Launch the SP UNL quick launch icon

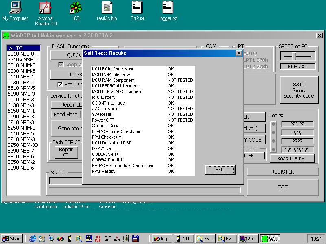coord(89,239)
